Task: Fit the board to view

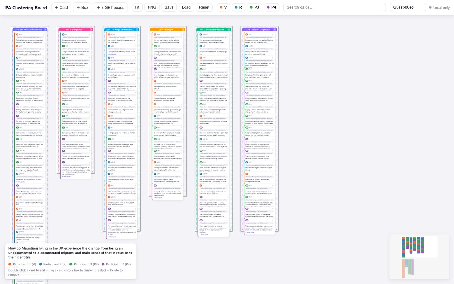Action: 137,7
